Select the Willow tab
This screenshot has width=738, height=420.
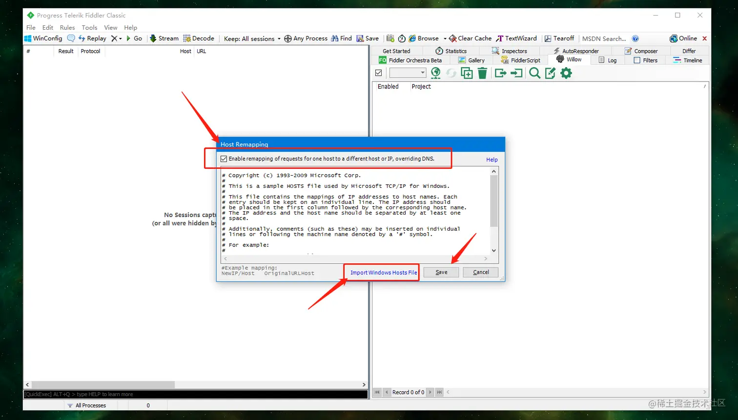569,60
